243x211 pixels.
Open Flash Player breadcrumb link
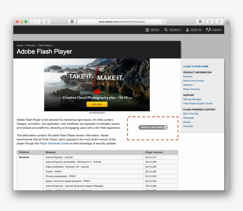pos(45,45)
